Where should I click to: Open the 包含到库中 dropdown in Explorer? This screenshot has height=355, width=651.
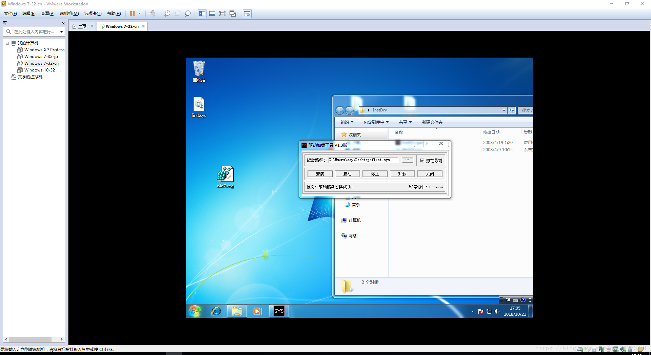coord(376,122)
